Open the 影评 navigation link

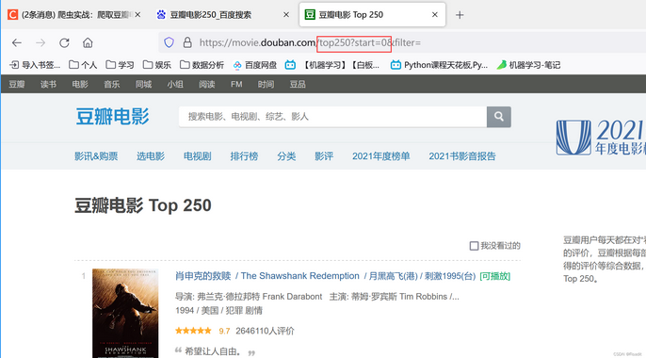coord(324,156)
